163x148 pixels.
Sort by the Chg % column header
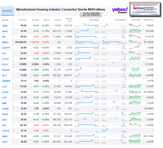[46, 20]
